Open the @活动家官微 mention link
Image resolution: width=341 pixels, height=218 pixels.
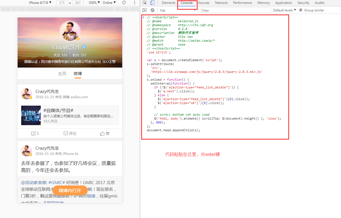[x=34, y=182]
